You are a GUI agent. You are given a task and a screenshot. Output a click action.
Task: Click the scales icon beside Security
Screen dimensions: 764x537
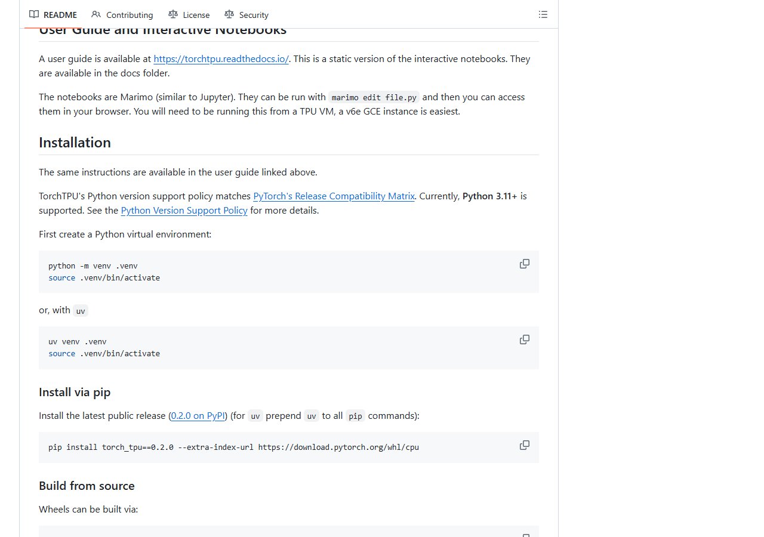pyautogui.click(x=229, y=14)
